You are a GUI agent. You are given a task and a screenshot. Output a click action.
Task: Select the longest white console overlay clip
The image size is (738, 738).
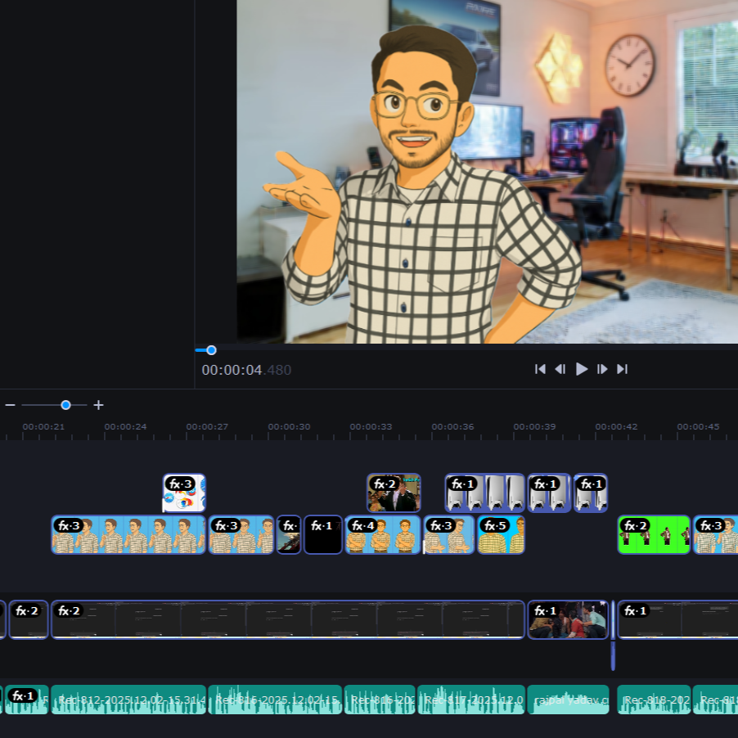click(x=485, y=493)
